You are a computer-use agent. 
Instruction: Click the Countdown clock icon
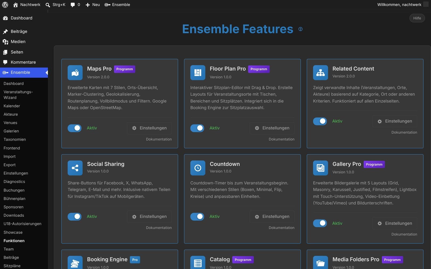(x=198, y=168)
